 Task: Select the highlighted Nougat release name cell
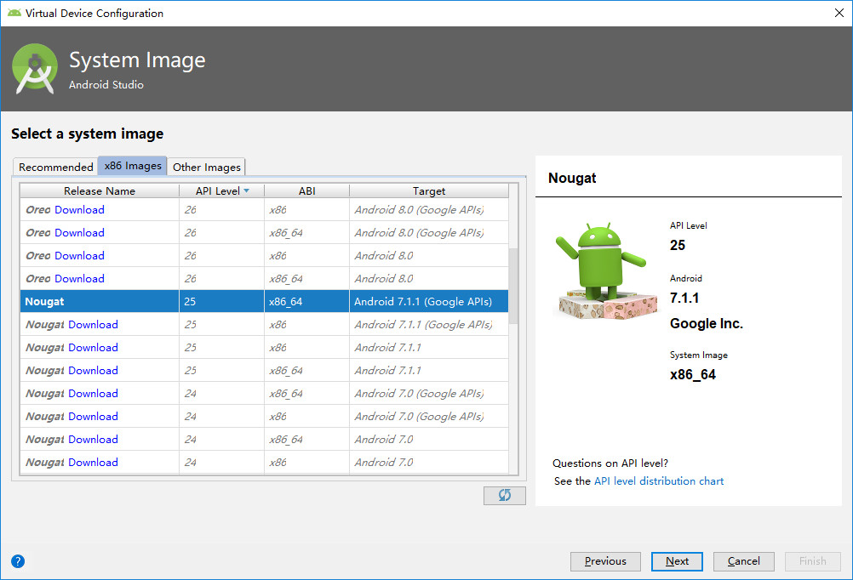[x=100, y=301]
